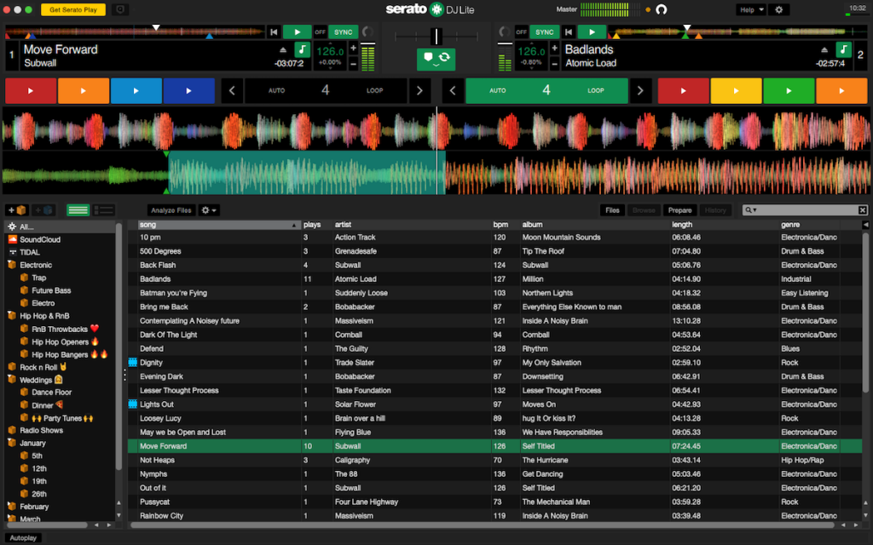The image size is (873, 545).
Task: Open the search field filter dropdown arrow
Action: tap(755, 209)
